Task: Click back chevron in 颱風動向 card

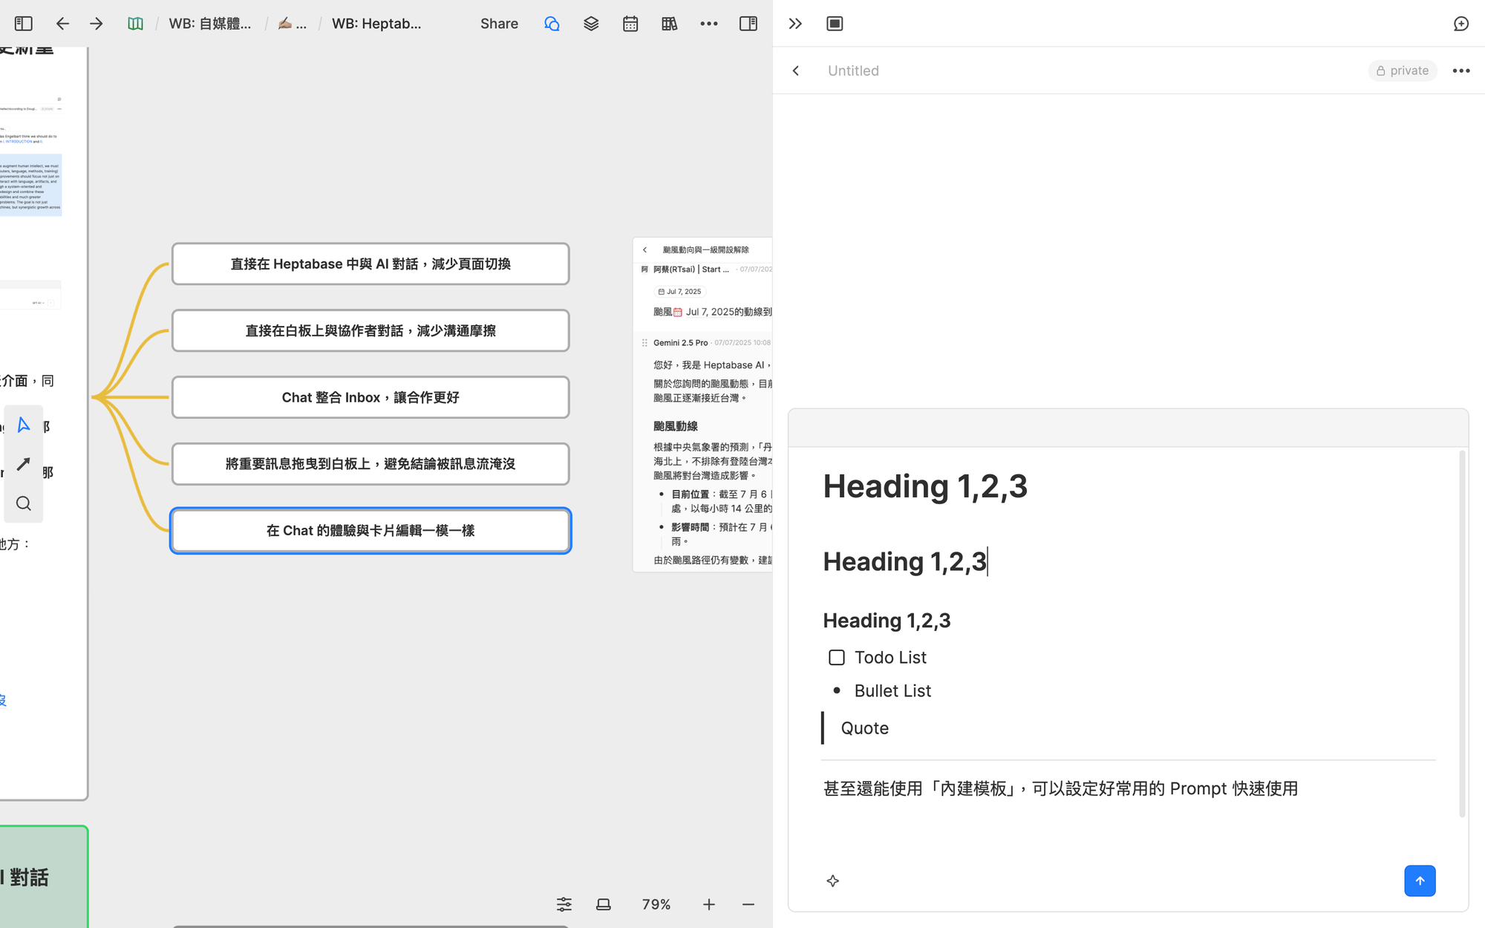Action: [x=645, y=250]
